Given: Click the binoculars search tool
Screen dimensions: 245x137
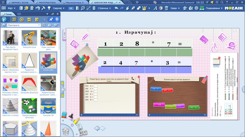Looking at the screenshot, I should tap(38, 8).
